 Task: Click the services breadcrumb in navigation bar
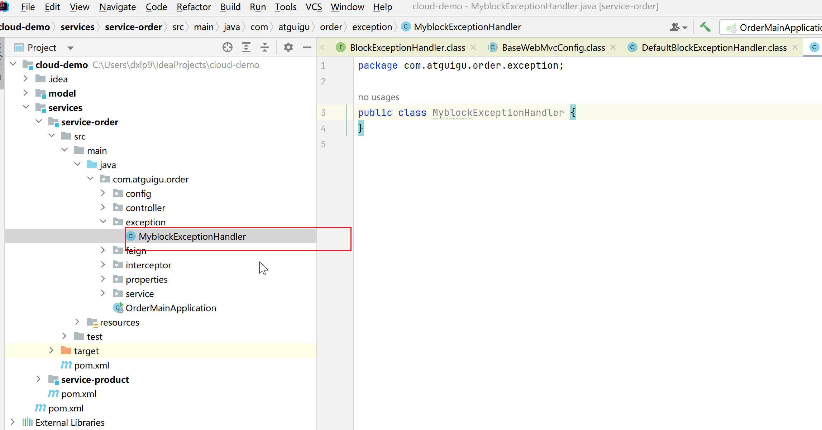pos(77,27)
